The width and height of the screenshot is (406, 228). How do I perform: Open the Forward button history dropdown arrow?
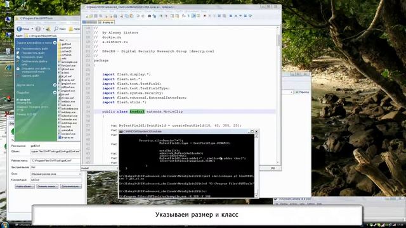click(43, 29)
